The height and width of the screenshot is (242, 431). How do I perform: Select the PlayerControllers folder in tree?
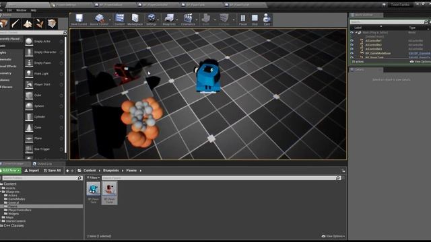[x=20, y=210]
